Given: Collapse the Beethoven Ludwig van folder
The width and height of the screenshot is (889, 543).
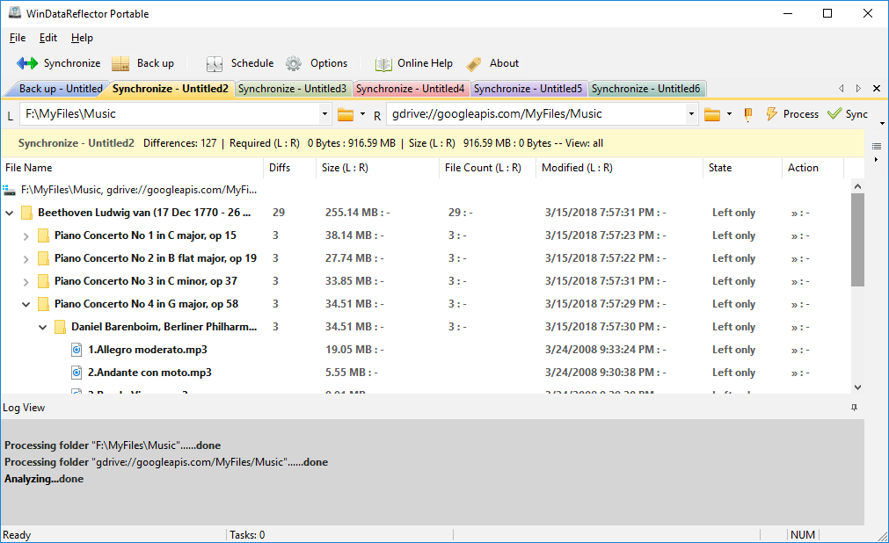Looking at the screenshot, I should click(x=9, y=214).
